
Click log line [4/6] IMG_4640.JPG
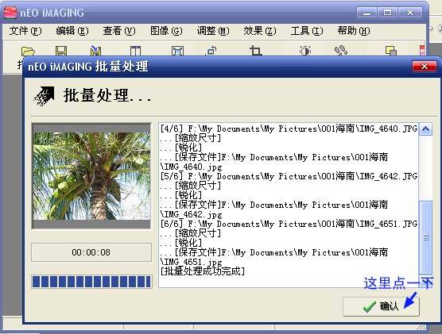pos(289,129)
